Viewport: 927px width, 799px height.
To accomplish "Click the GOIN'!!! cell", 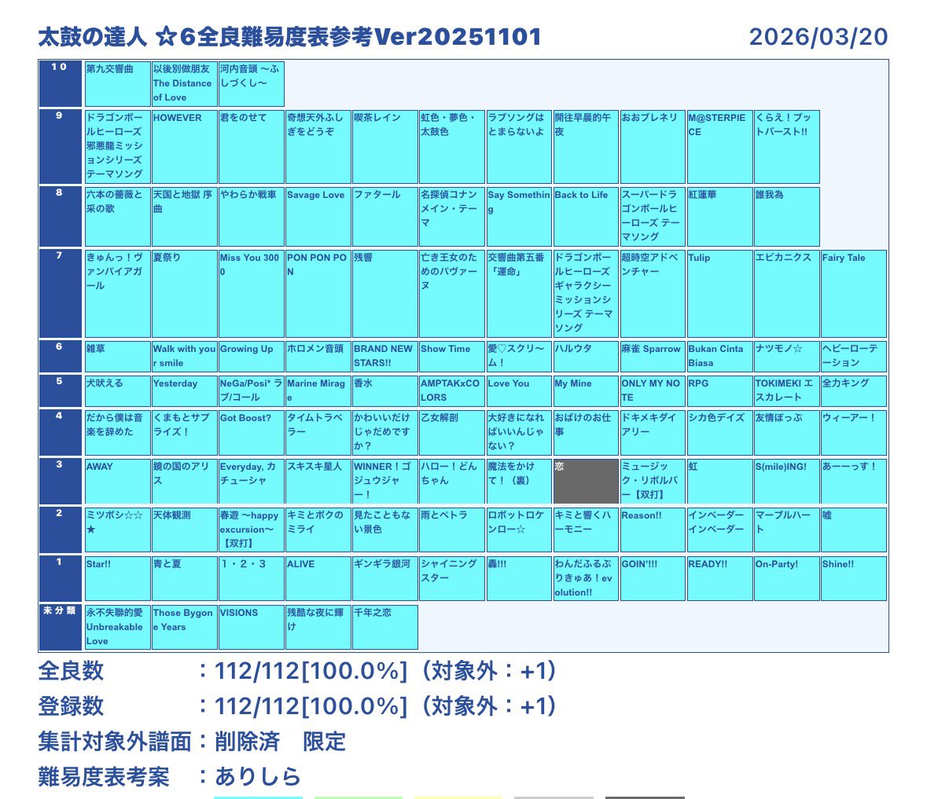I will (x=653, y=579).
